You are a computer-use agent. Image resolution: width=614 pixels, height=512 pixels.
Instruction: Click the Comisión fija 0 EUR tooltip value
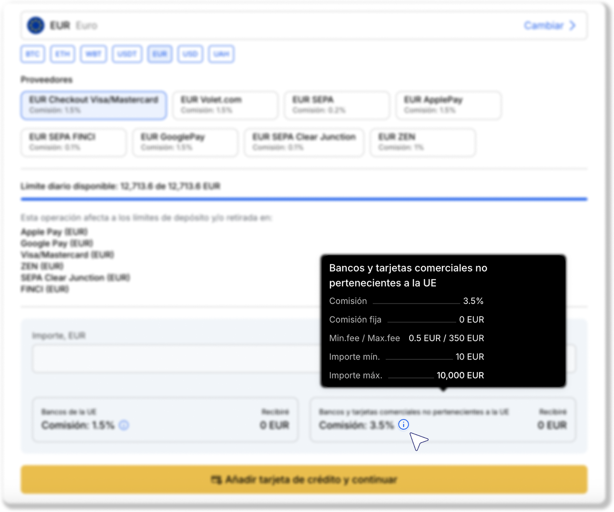472,319
